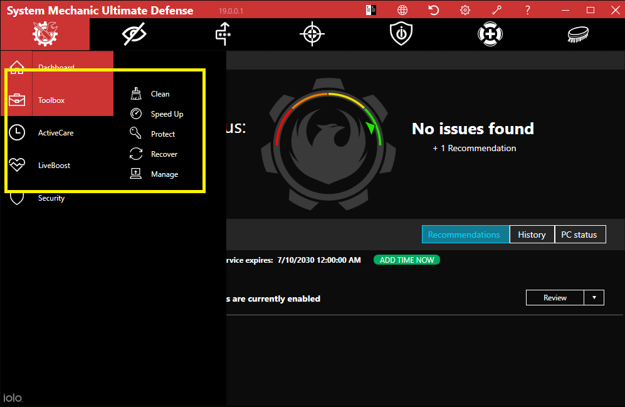Click the Speed Up gauge icon
This screenshot has width=625, height=407.
[x=136, y=114]
